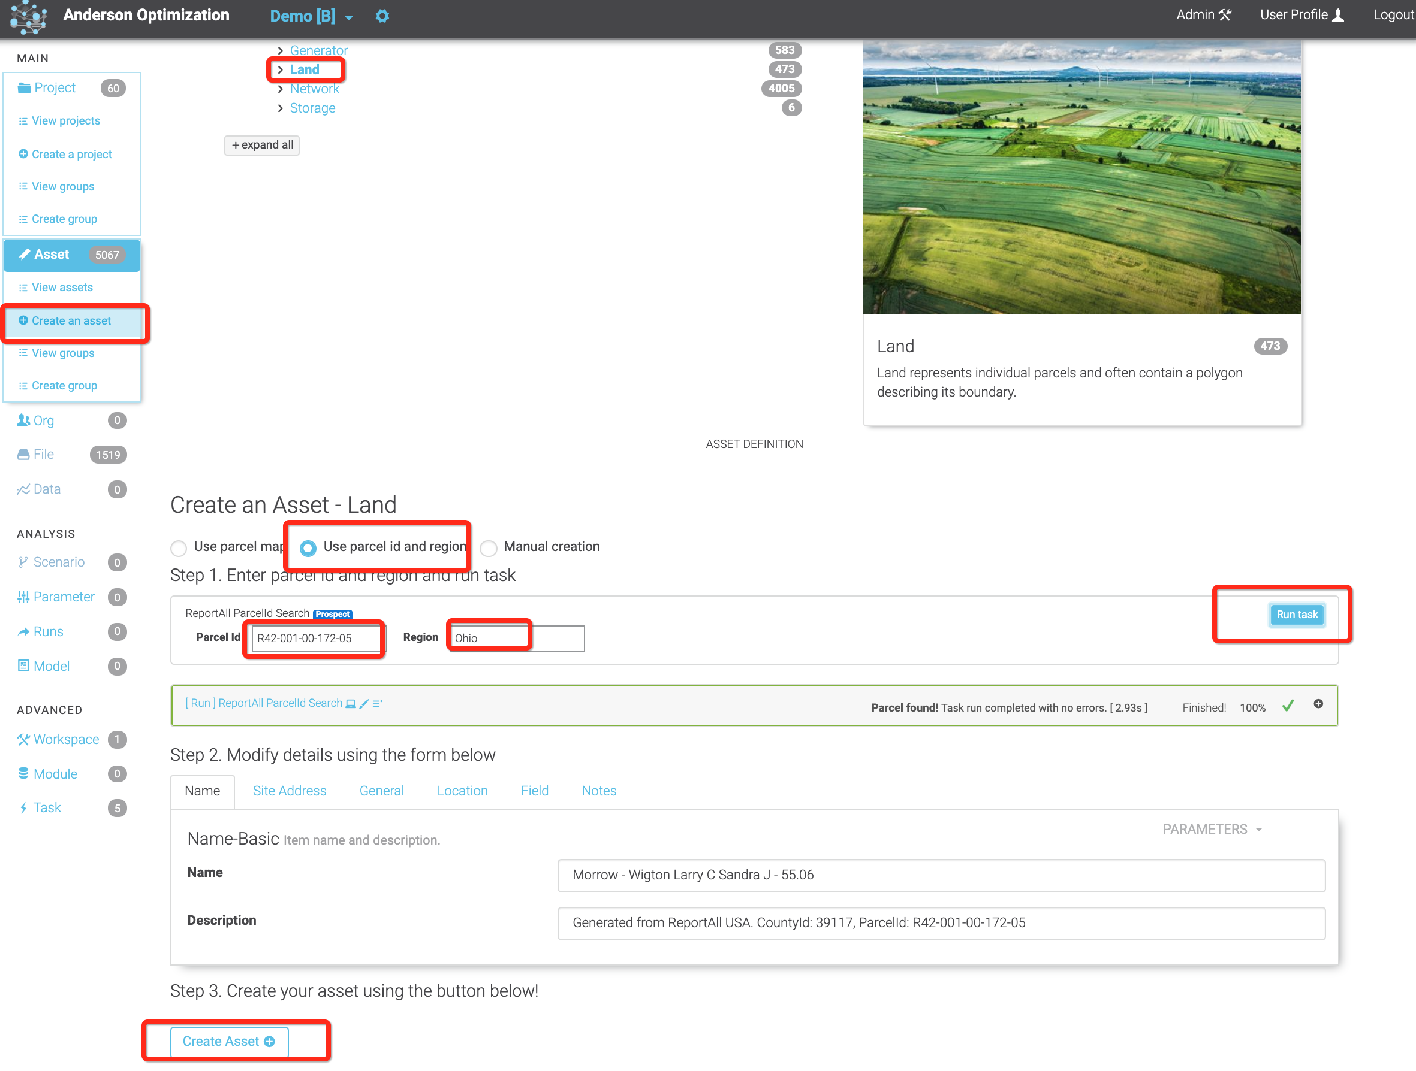The image size is (1416, 1071).
Task: Click the Anderson Optimization logo icon
Action: click(x=28, y=17)
